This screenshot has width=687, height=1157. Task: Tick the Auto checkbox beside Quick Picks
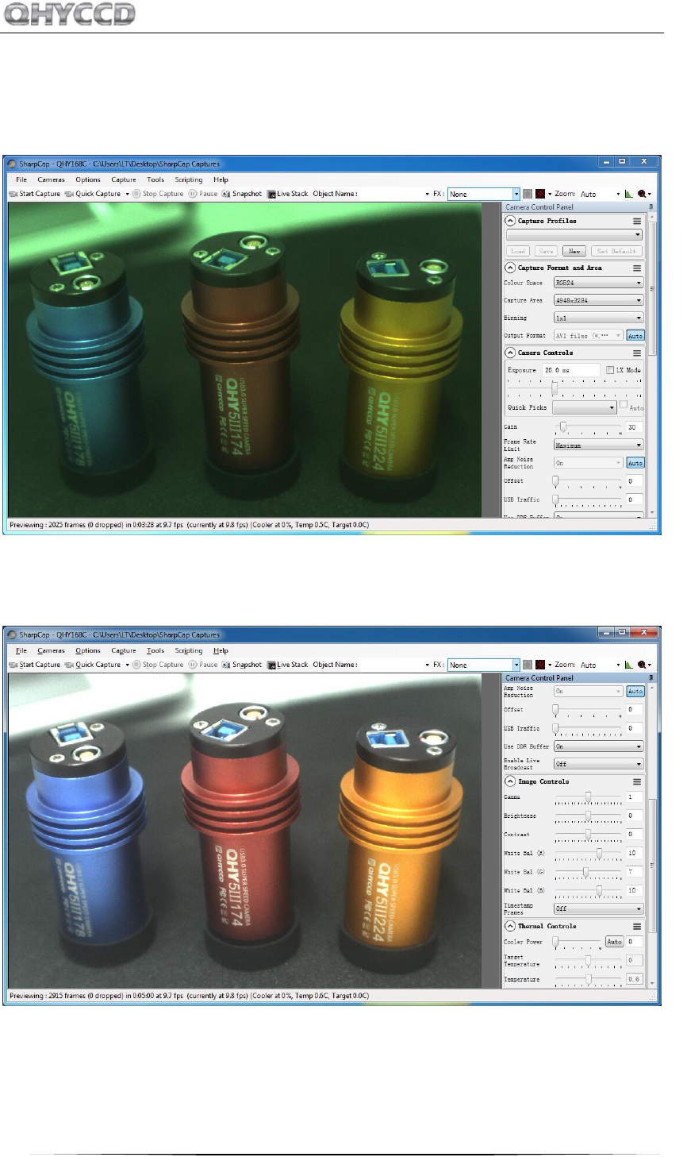[624, 405]
